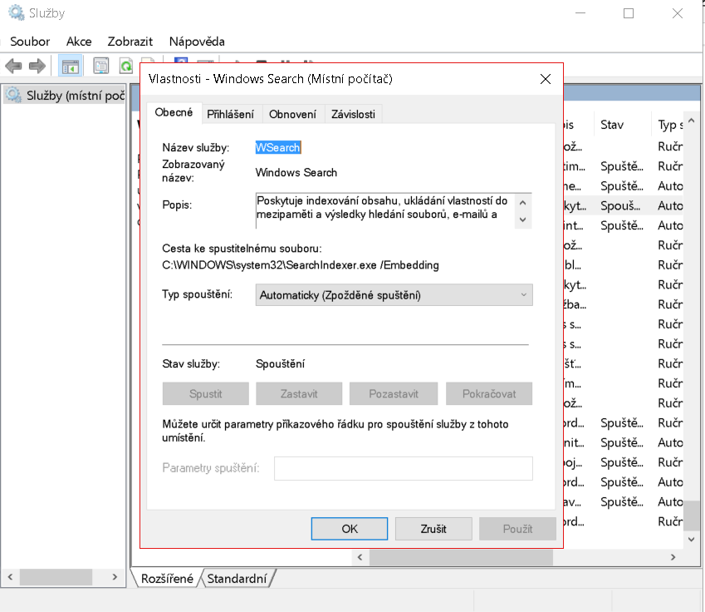Screen dimensions: 705x612
Task: Confirm the dialog with the OK button
Action: click(x=350, y=529)
